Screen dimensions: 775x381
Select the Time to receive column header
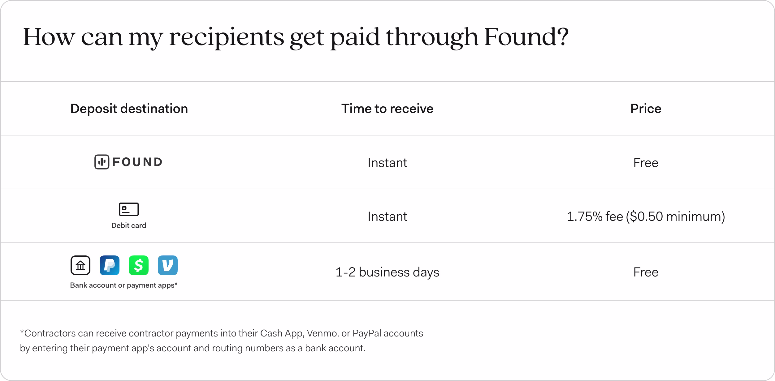[x=387, y=109]
